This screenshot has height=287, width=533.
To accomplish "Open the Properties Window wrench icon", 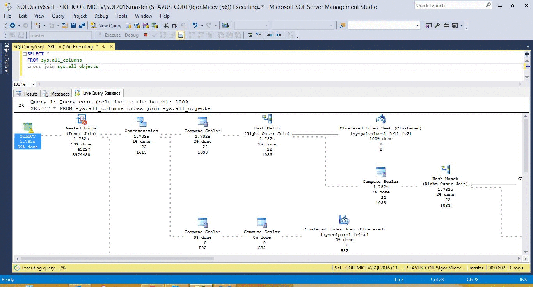I will (x=437, y=25).
